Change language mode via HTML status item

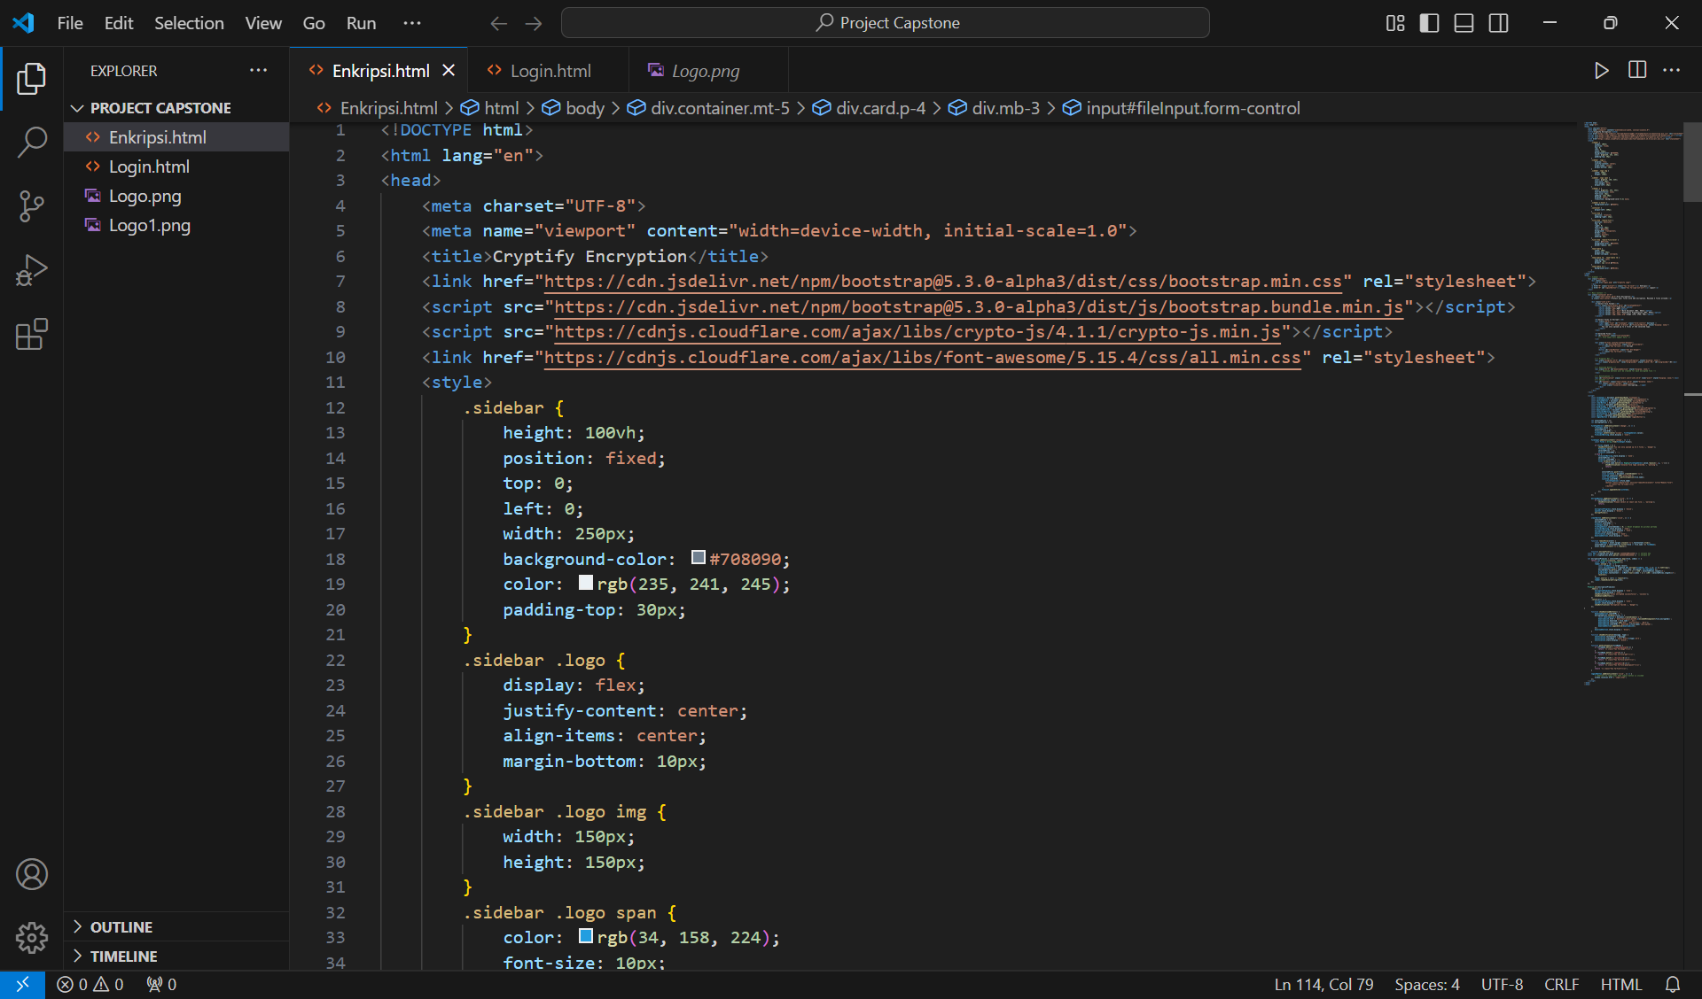pos(1620,984)
